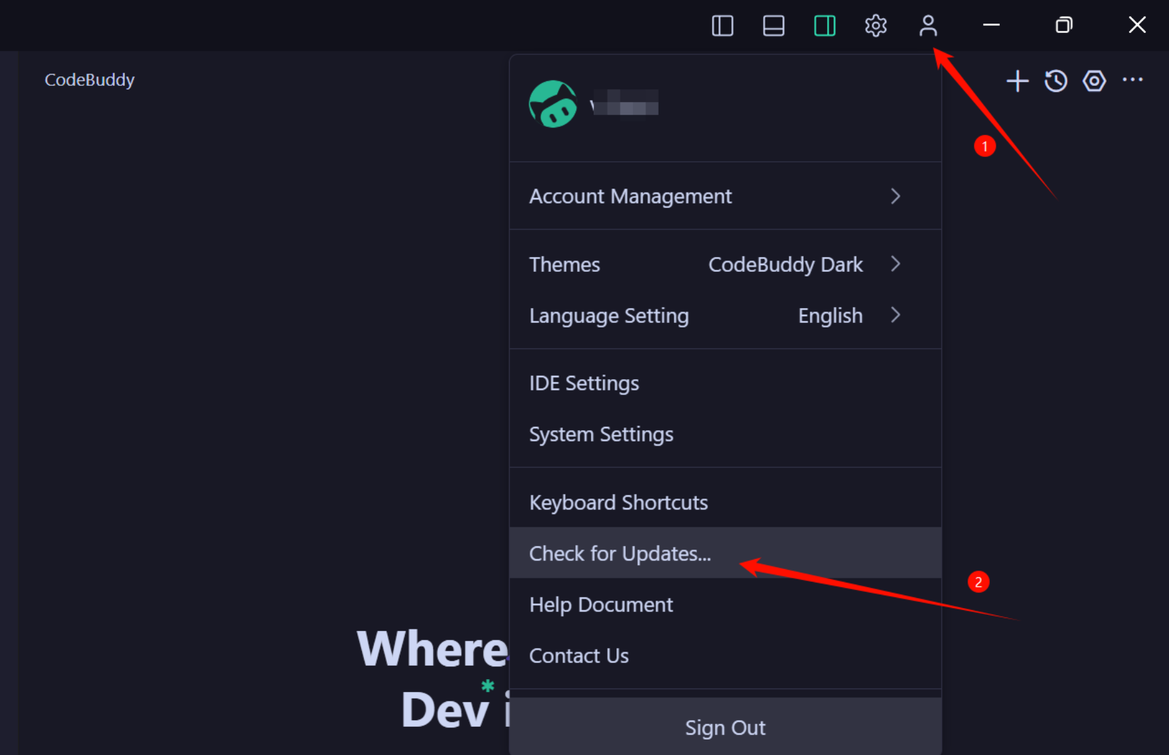Open chat history via the clock icon
The height and width of the screenshot is (755, 1169).
click(1056, 81)
